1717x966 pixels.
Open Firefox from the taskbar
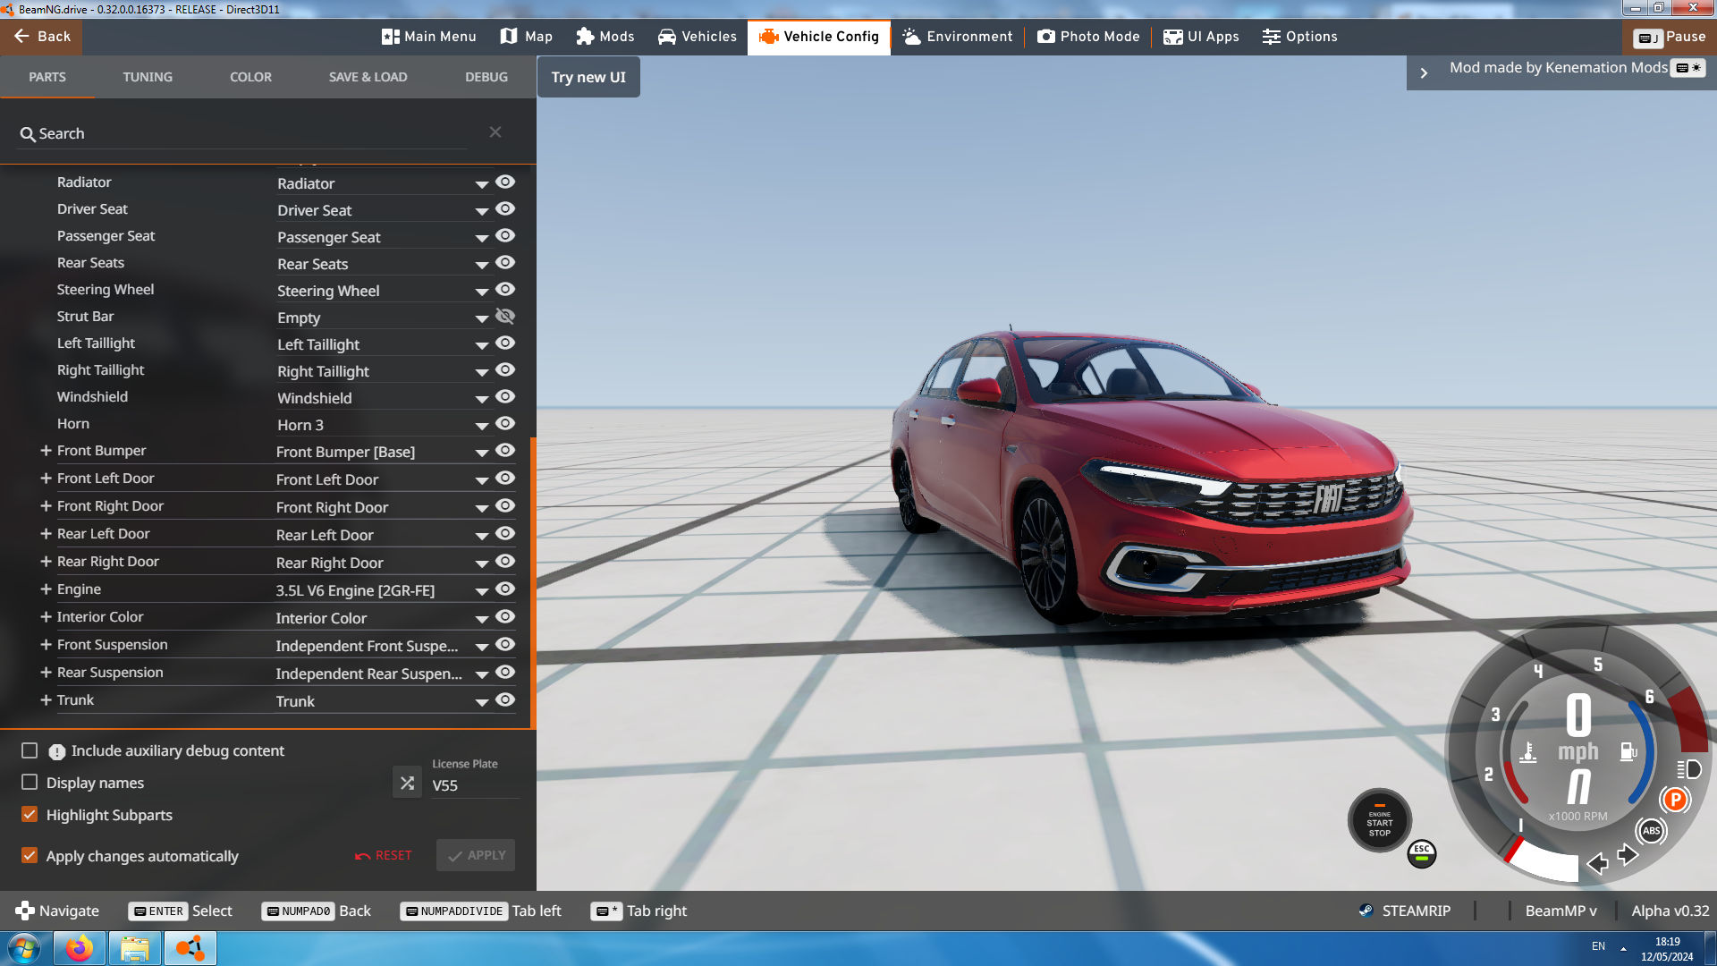[79, 948]
